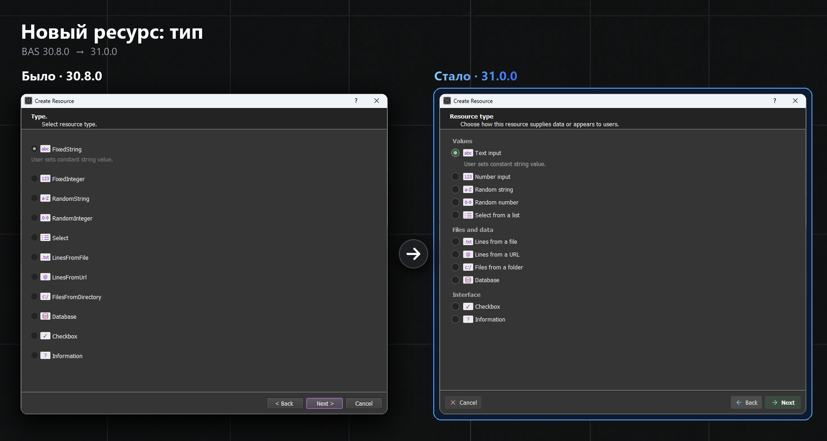Click the Next button with arrow in new dialog

coord(783,402)
